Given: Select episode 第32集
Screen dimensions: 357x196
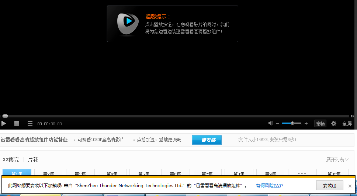Looking at the screenshot, I should (334, 172).
